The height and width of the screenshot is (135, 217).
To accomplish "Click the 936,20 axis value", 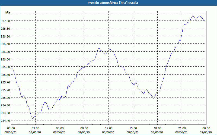I will [x=5, y=52].
